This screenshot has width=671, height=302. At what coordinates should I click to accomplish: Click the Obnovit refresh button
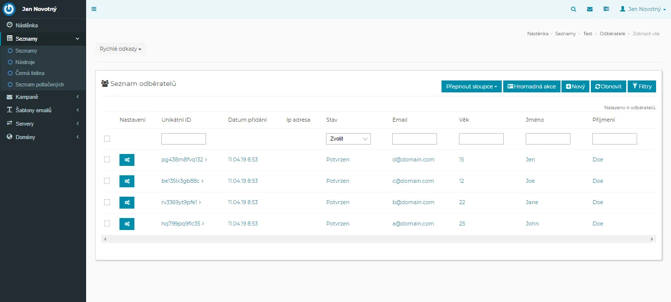tap(608, 86)
